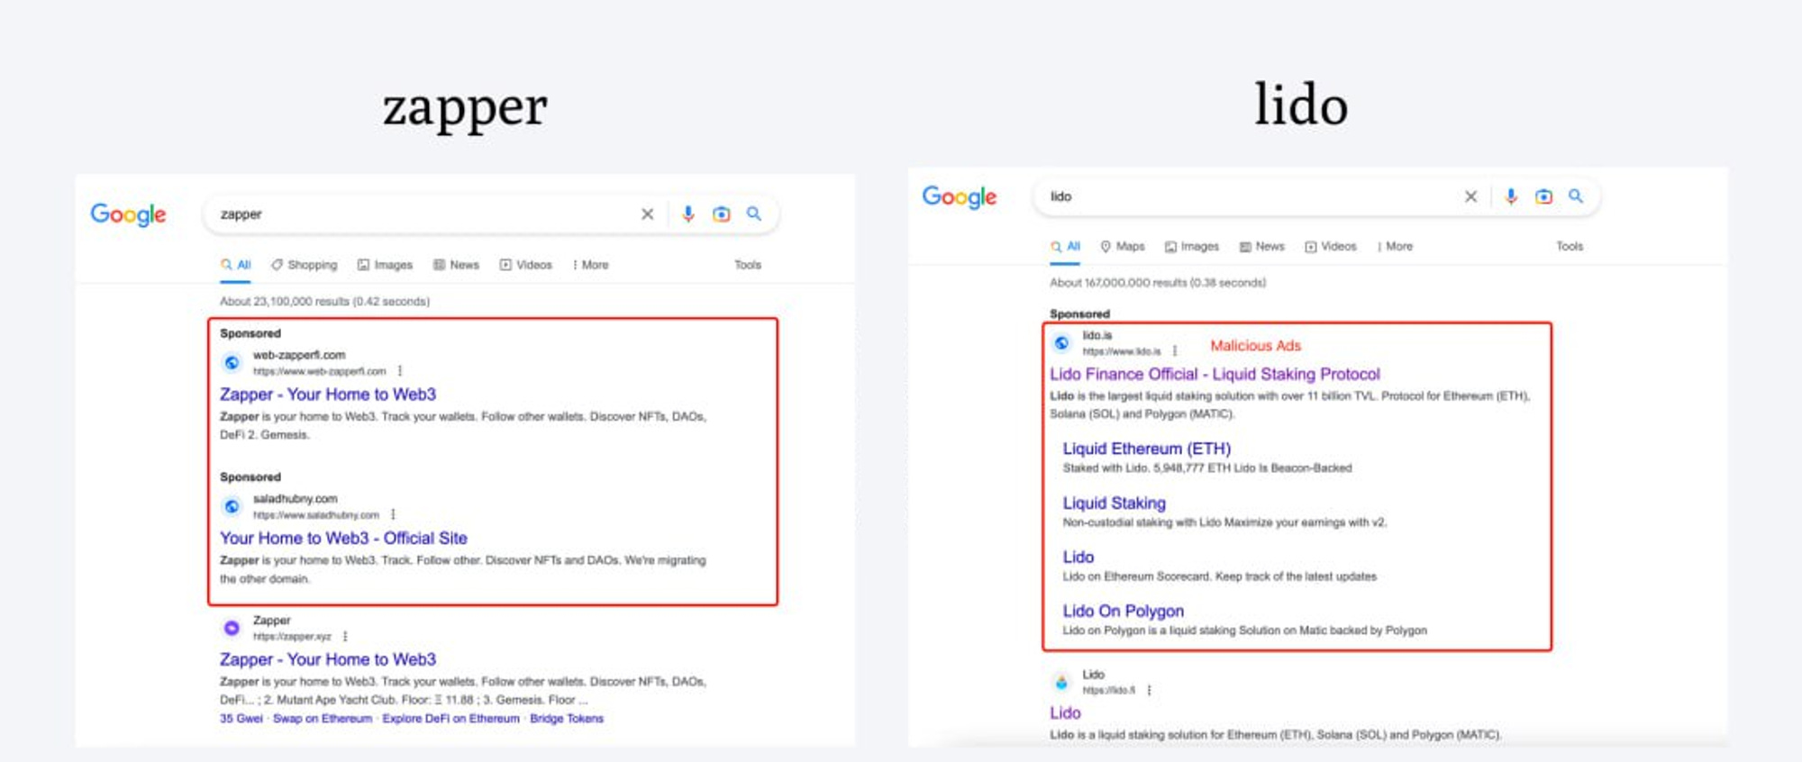The image size is (1802, 762).
Task: Click the lido.is globe favicon
Action: point(1062,343)
